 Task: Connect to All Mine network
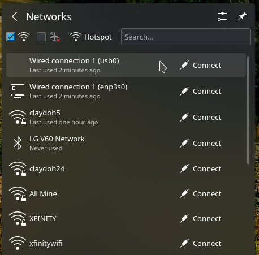click(x=201, y=193)
